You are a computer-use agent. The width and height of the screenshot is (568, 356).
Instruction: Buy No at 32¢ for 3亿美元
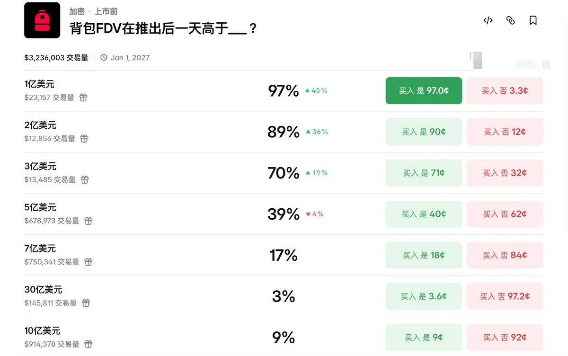pos(505,173)
